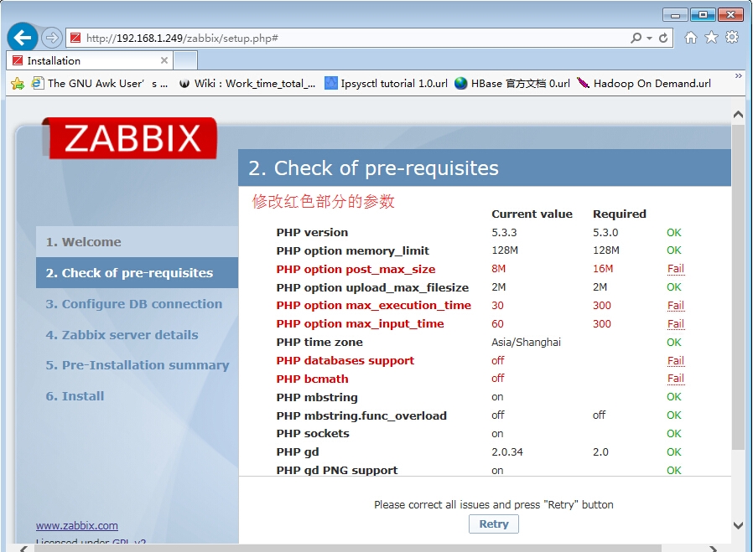Click Fail status for max_input_time
This screenshot has width=753, height=552.
(x=675, y=324)
